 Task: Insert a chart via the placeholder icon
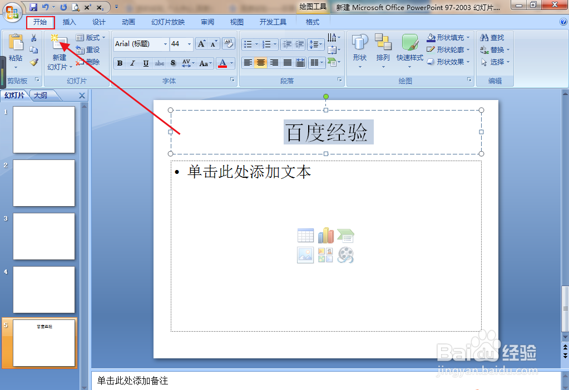325,235
